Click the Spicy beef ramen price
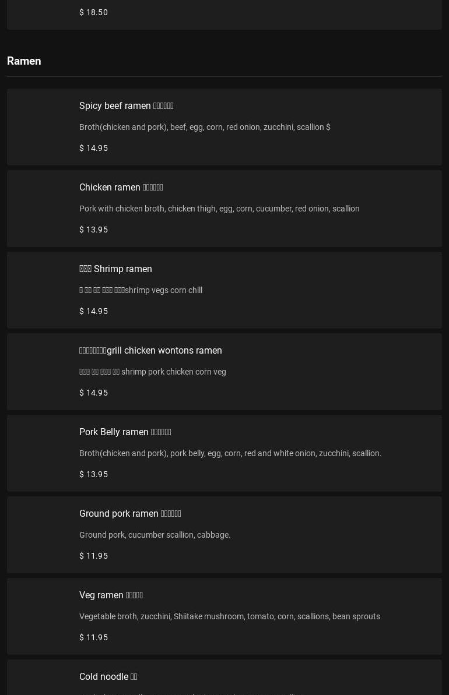 point(93,148)
